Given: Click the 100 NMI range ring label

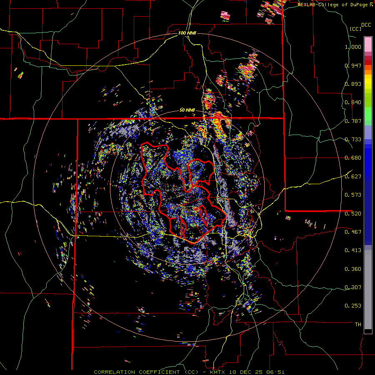Looking at the screenshot, I should click(187, 33).
